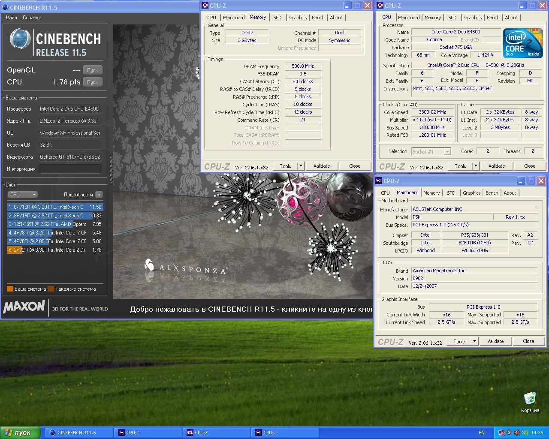Image resolution: width=549 pixels, height=439 pixels.
Task: Open the Файл menu in Cinebench
Action: [11, 18]
